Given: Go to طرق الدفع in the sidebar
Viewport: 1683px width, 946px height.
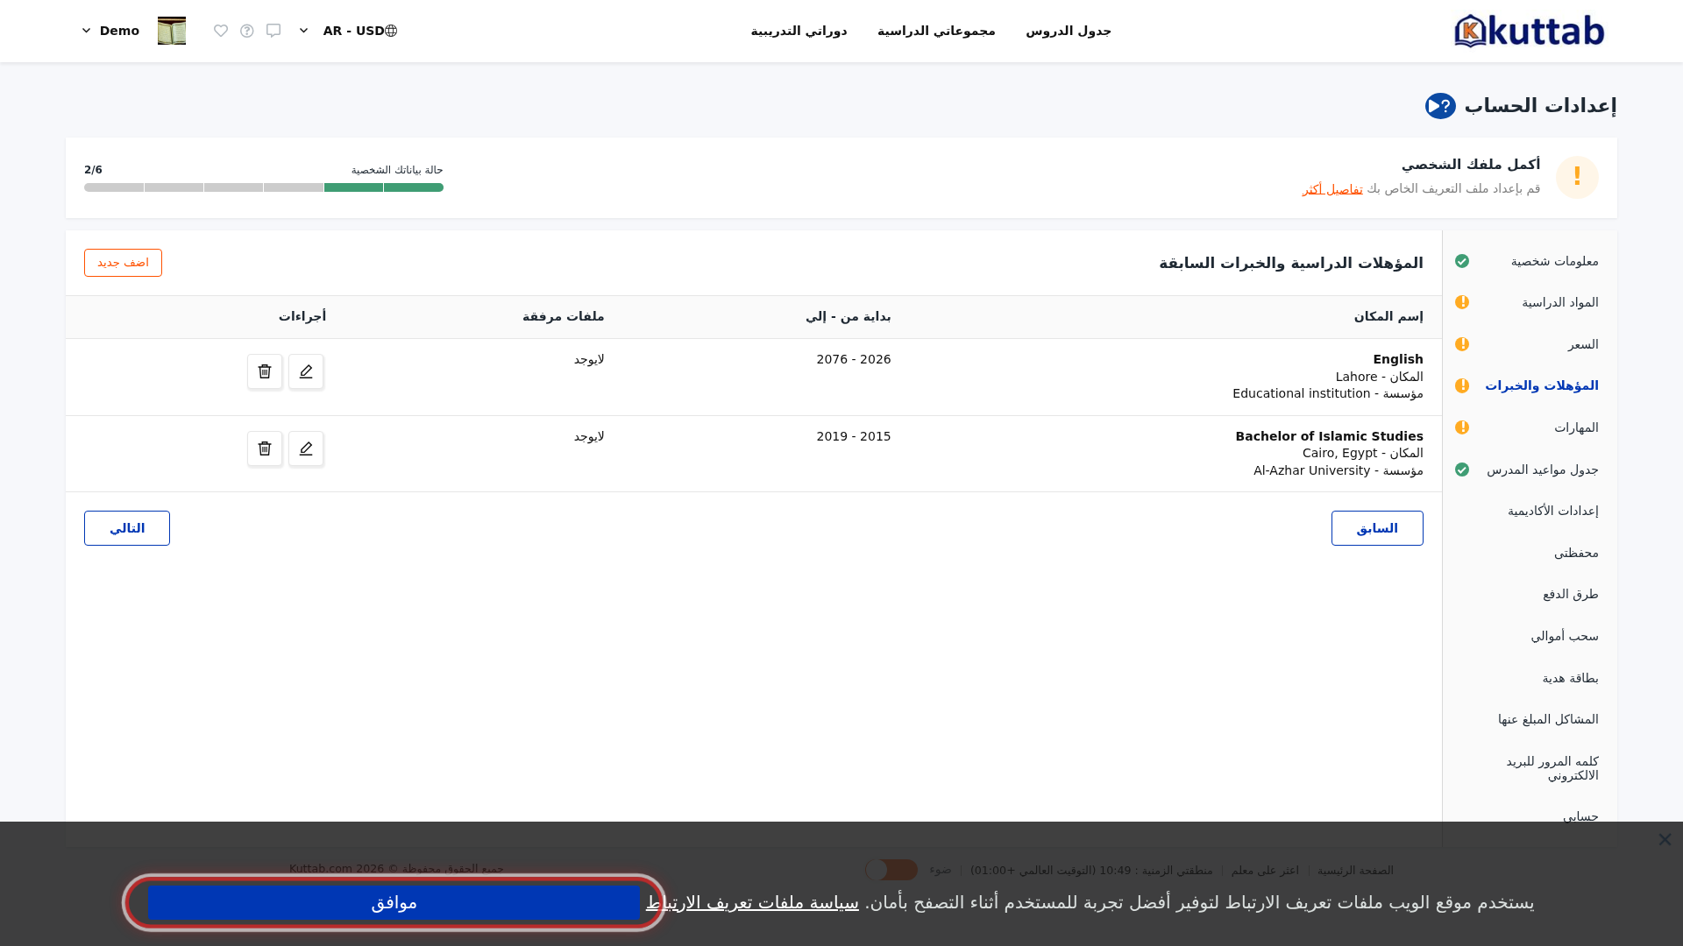Looking at the screenshot, I should (x=1571, y=594).
